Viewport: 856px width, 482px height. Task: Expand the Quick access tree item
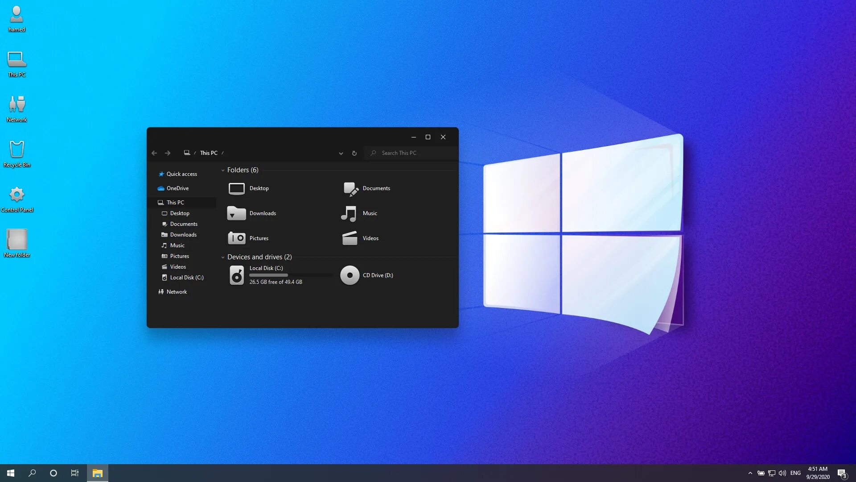click(155, 174)
